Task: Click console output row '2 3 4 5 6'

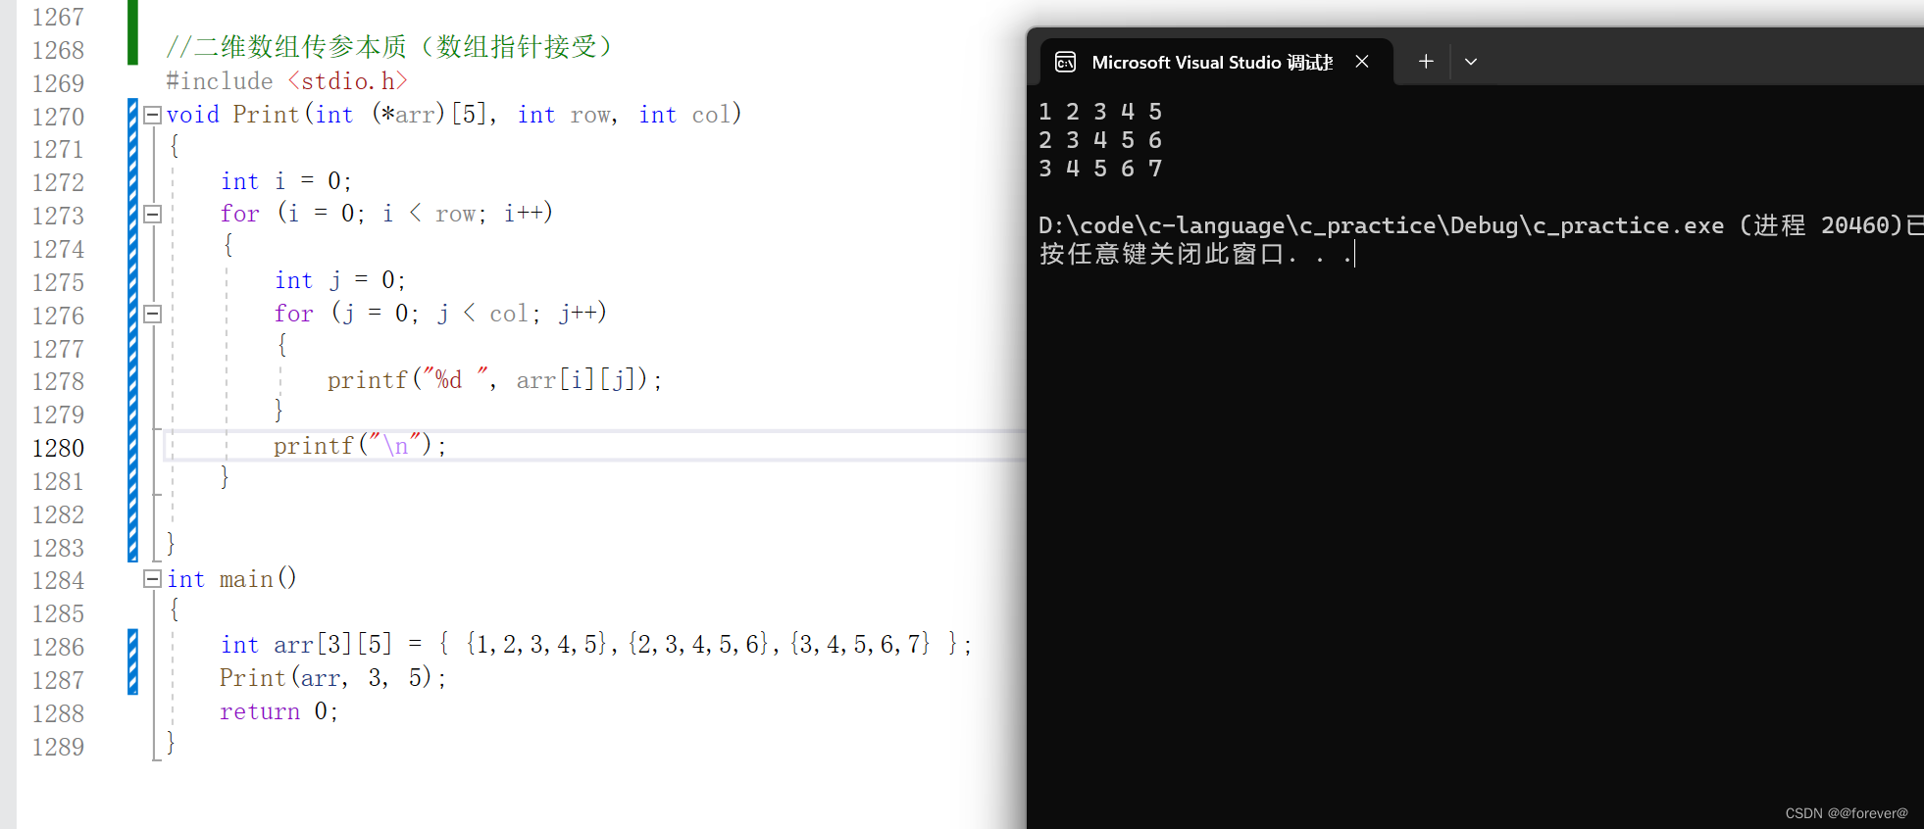Action: coord(1100,140)
